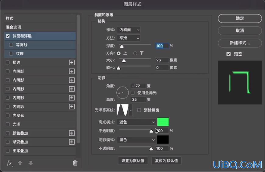Image resolution: width=265 pixels, height=172 pixels.
Task: Enable 消除锯齿 checkbox
Action: click(x=139, y=110)
